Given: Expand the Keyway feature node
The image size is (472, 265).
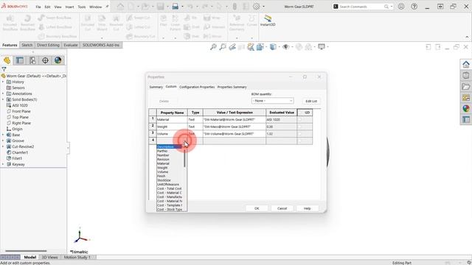Looking at the screenshot, I should point(3,164).
